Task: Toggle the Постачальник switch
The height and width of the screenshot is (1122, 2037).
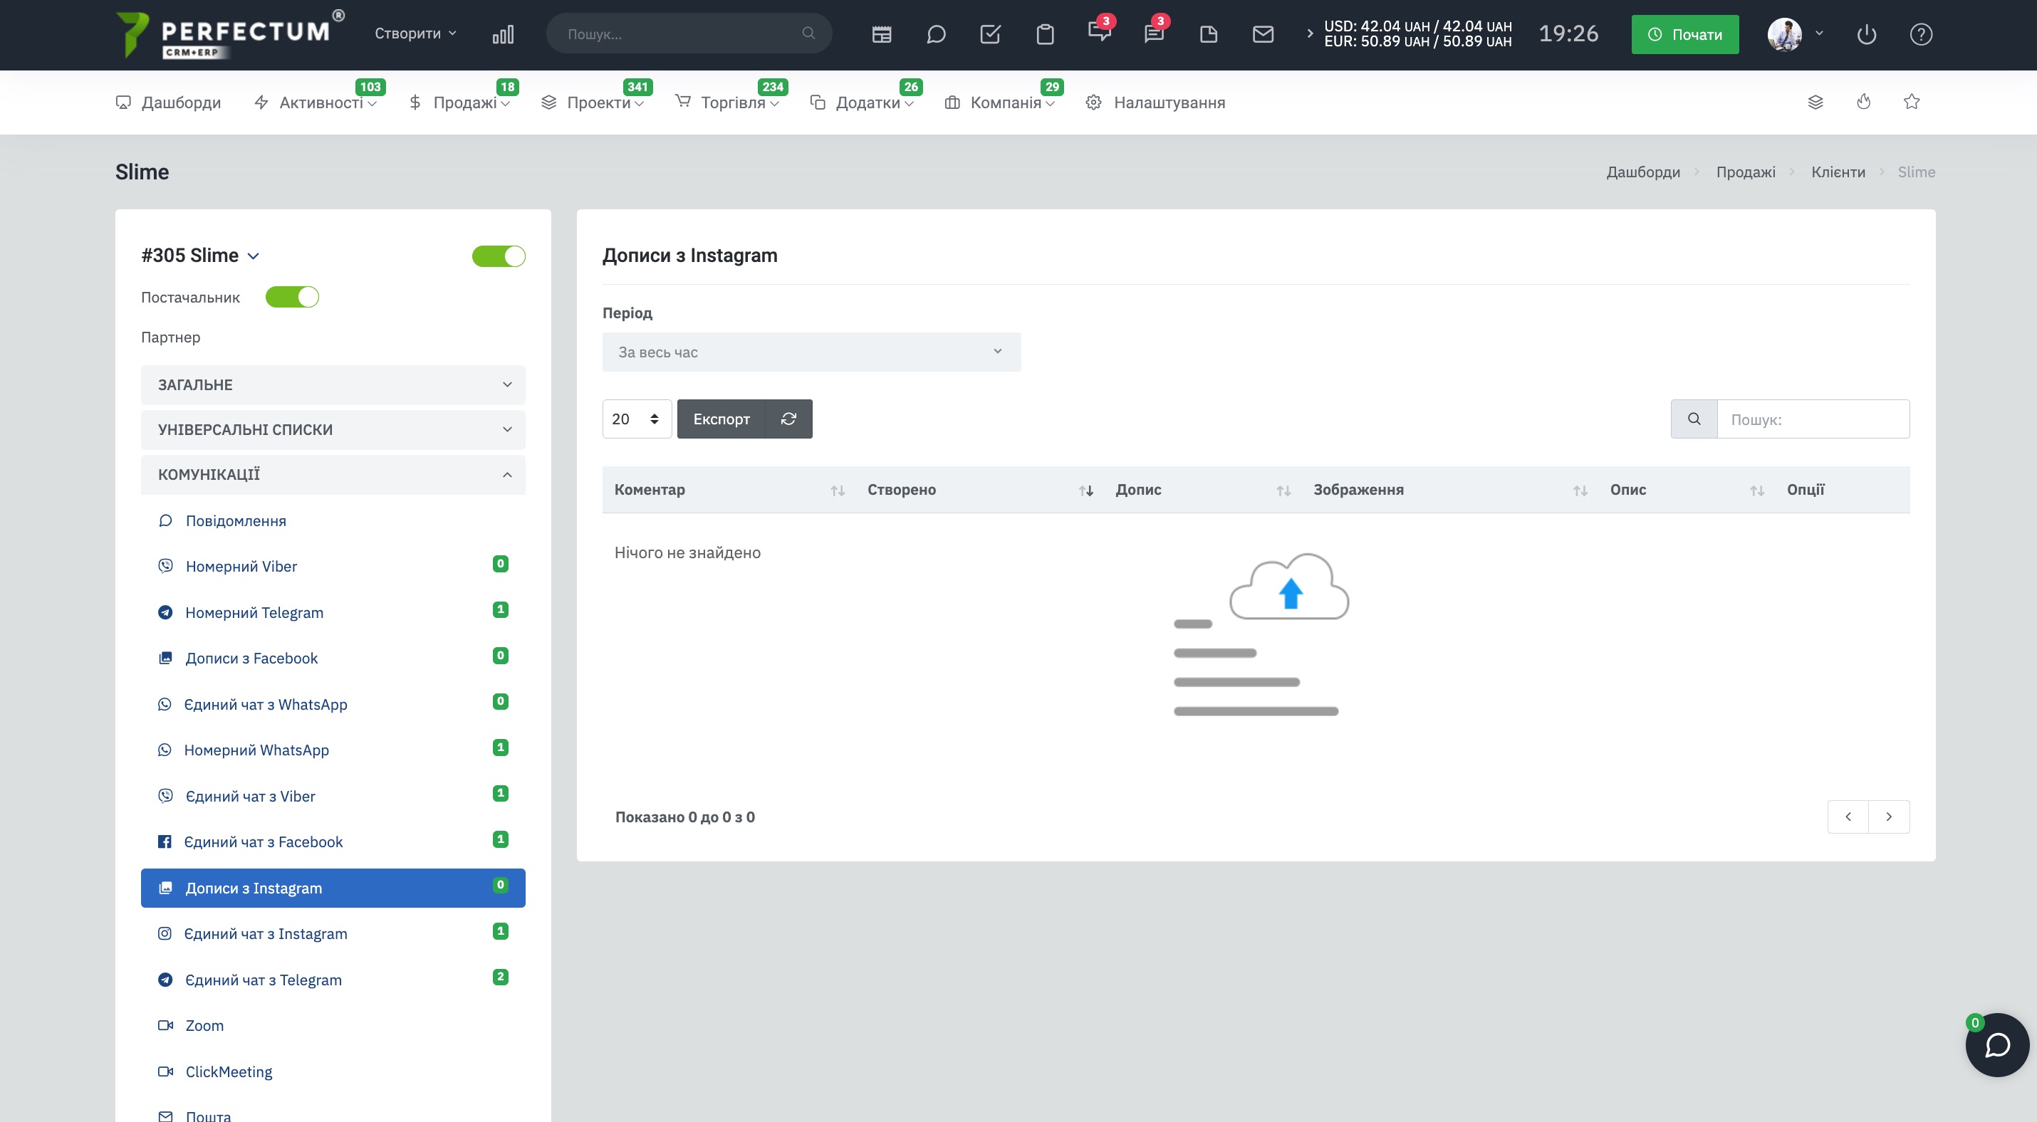Action: coord(292,297)
